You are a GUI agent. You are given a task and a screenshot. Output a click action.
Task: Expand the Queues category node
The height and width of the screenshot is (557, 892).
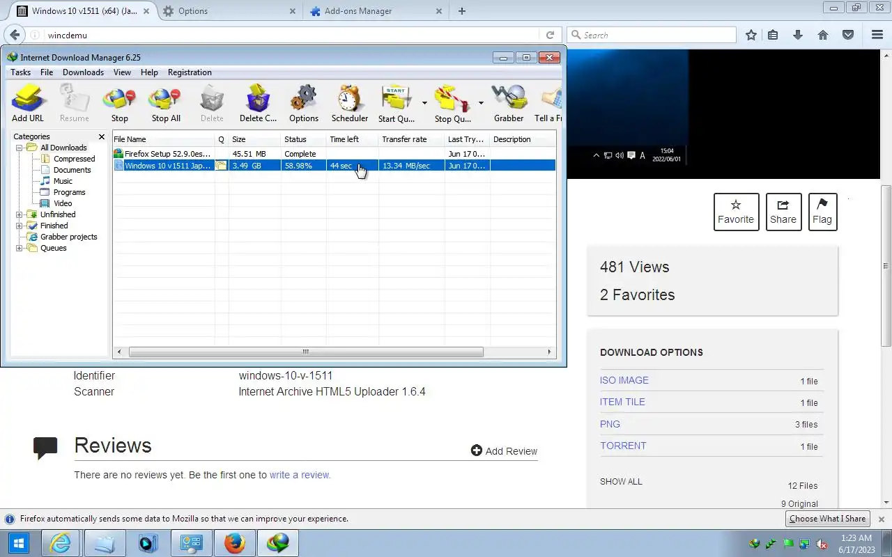click(x=20, y=248)
